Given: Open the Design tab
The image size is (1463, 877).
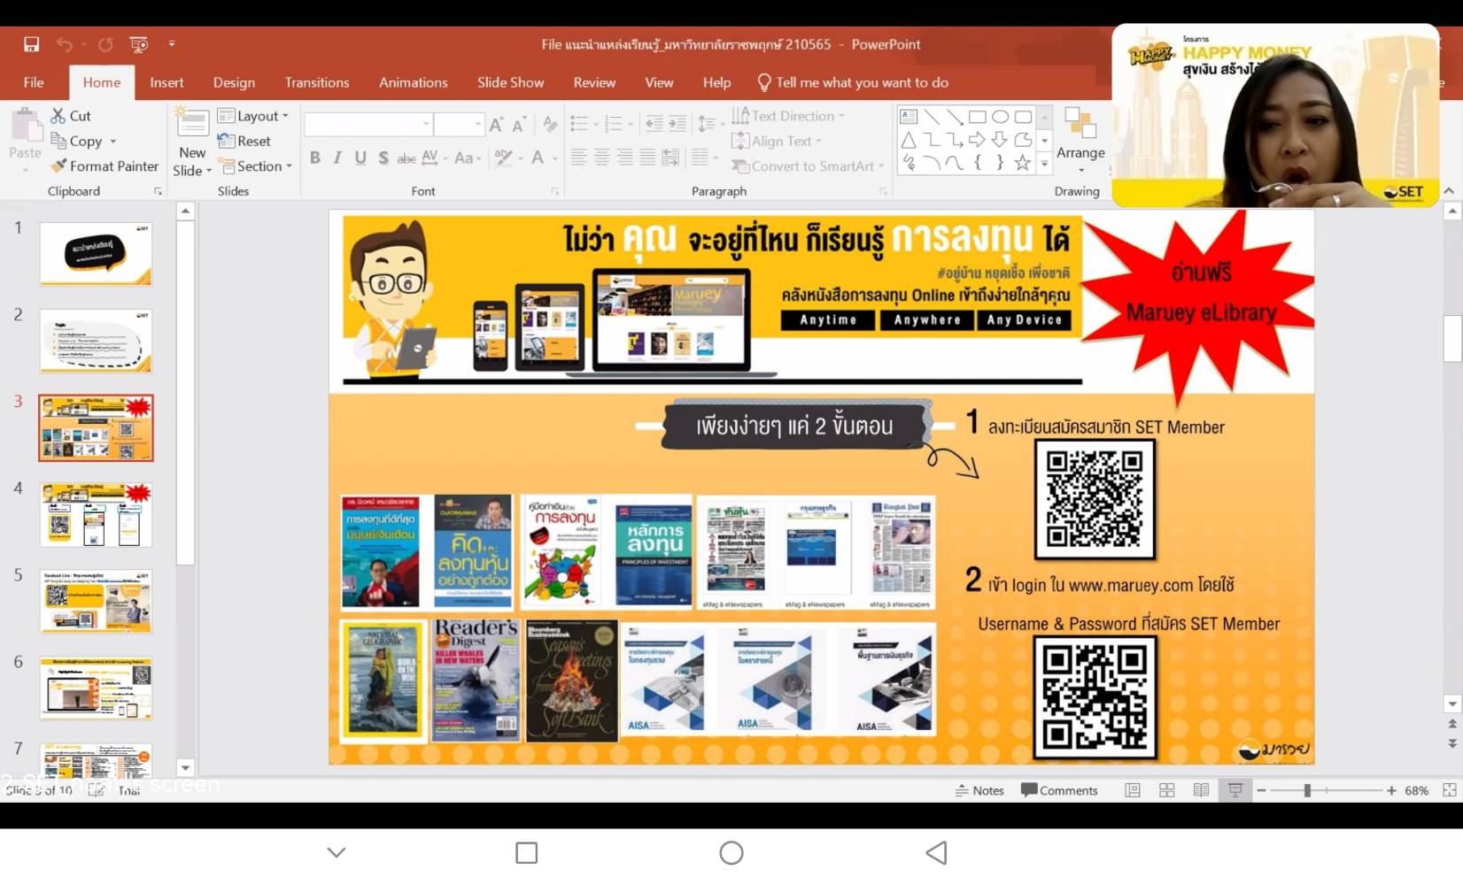Looking at the screenshot, I should pos(234,82).
